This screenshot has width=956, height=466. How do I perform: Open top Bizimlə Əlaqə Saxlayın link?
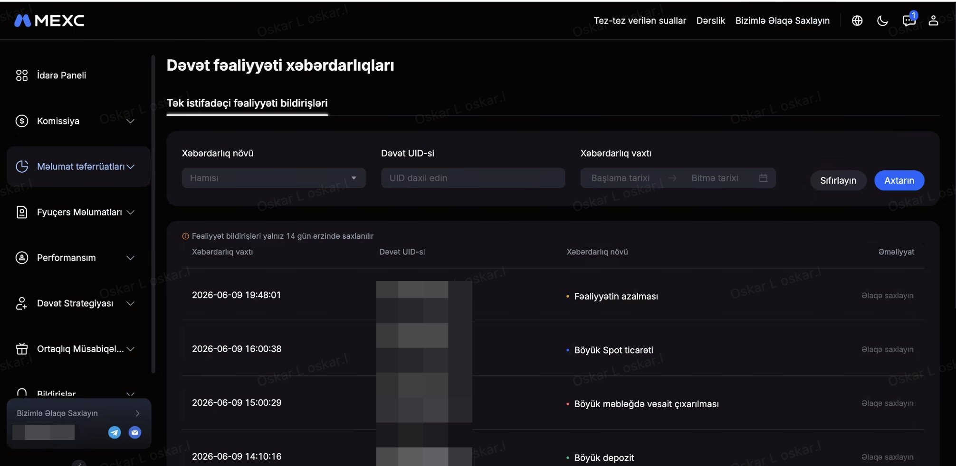(782, 20)
